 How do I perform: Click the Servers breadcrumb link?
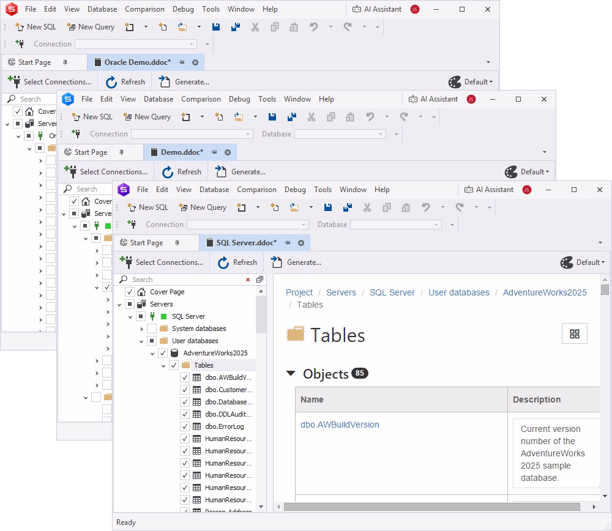click(341, 292)
